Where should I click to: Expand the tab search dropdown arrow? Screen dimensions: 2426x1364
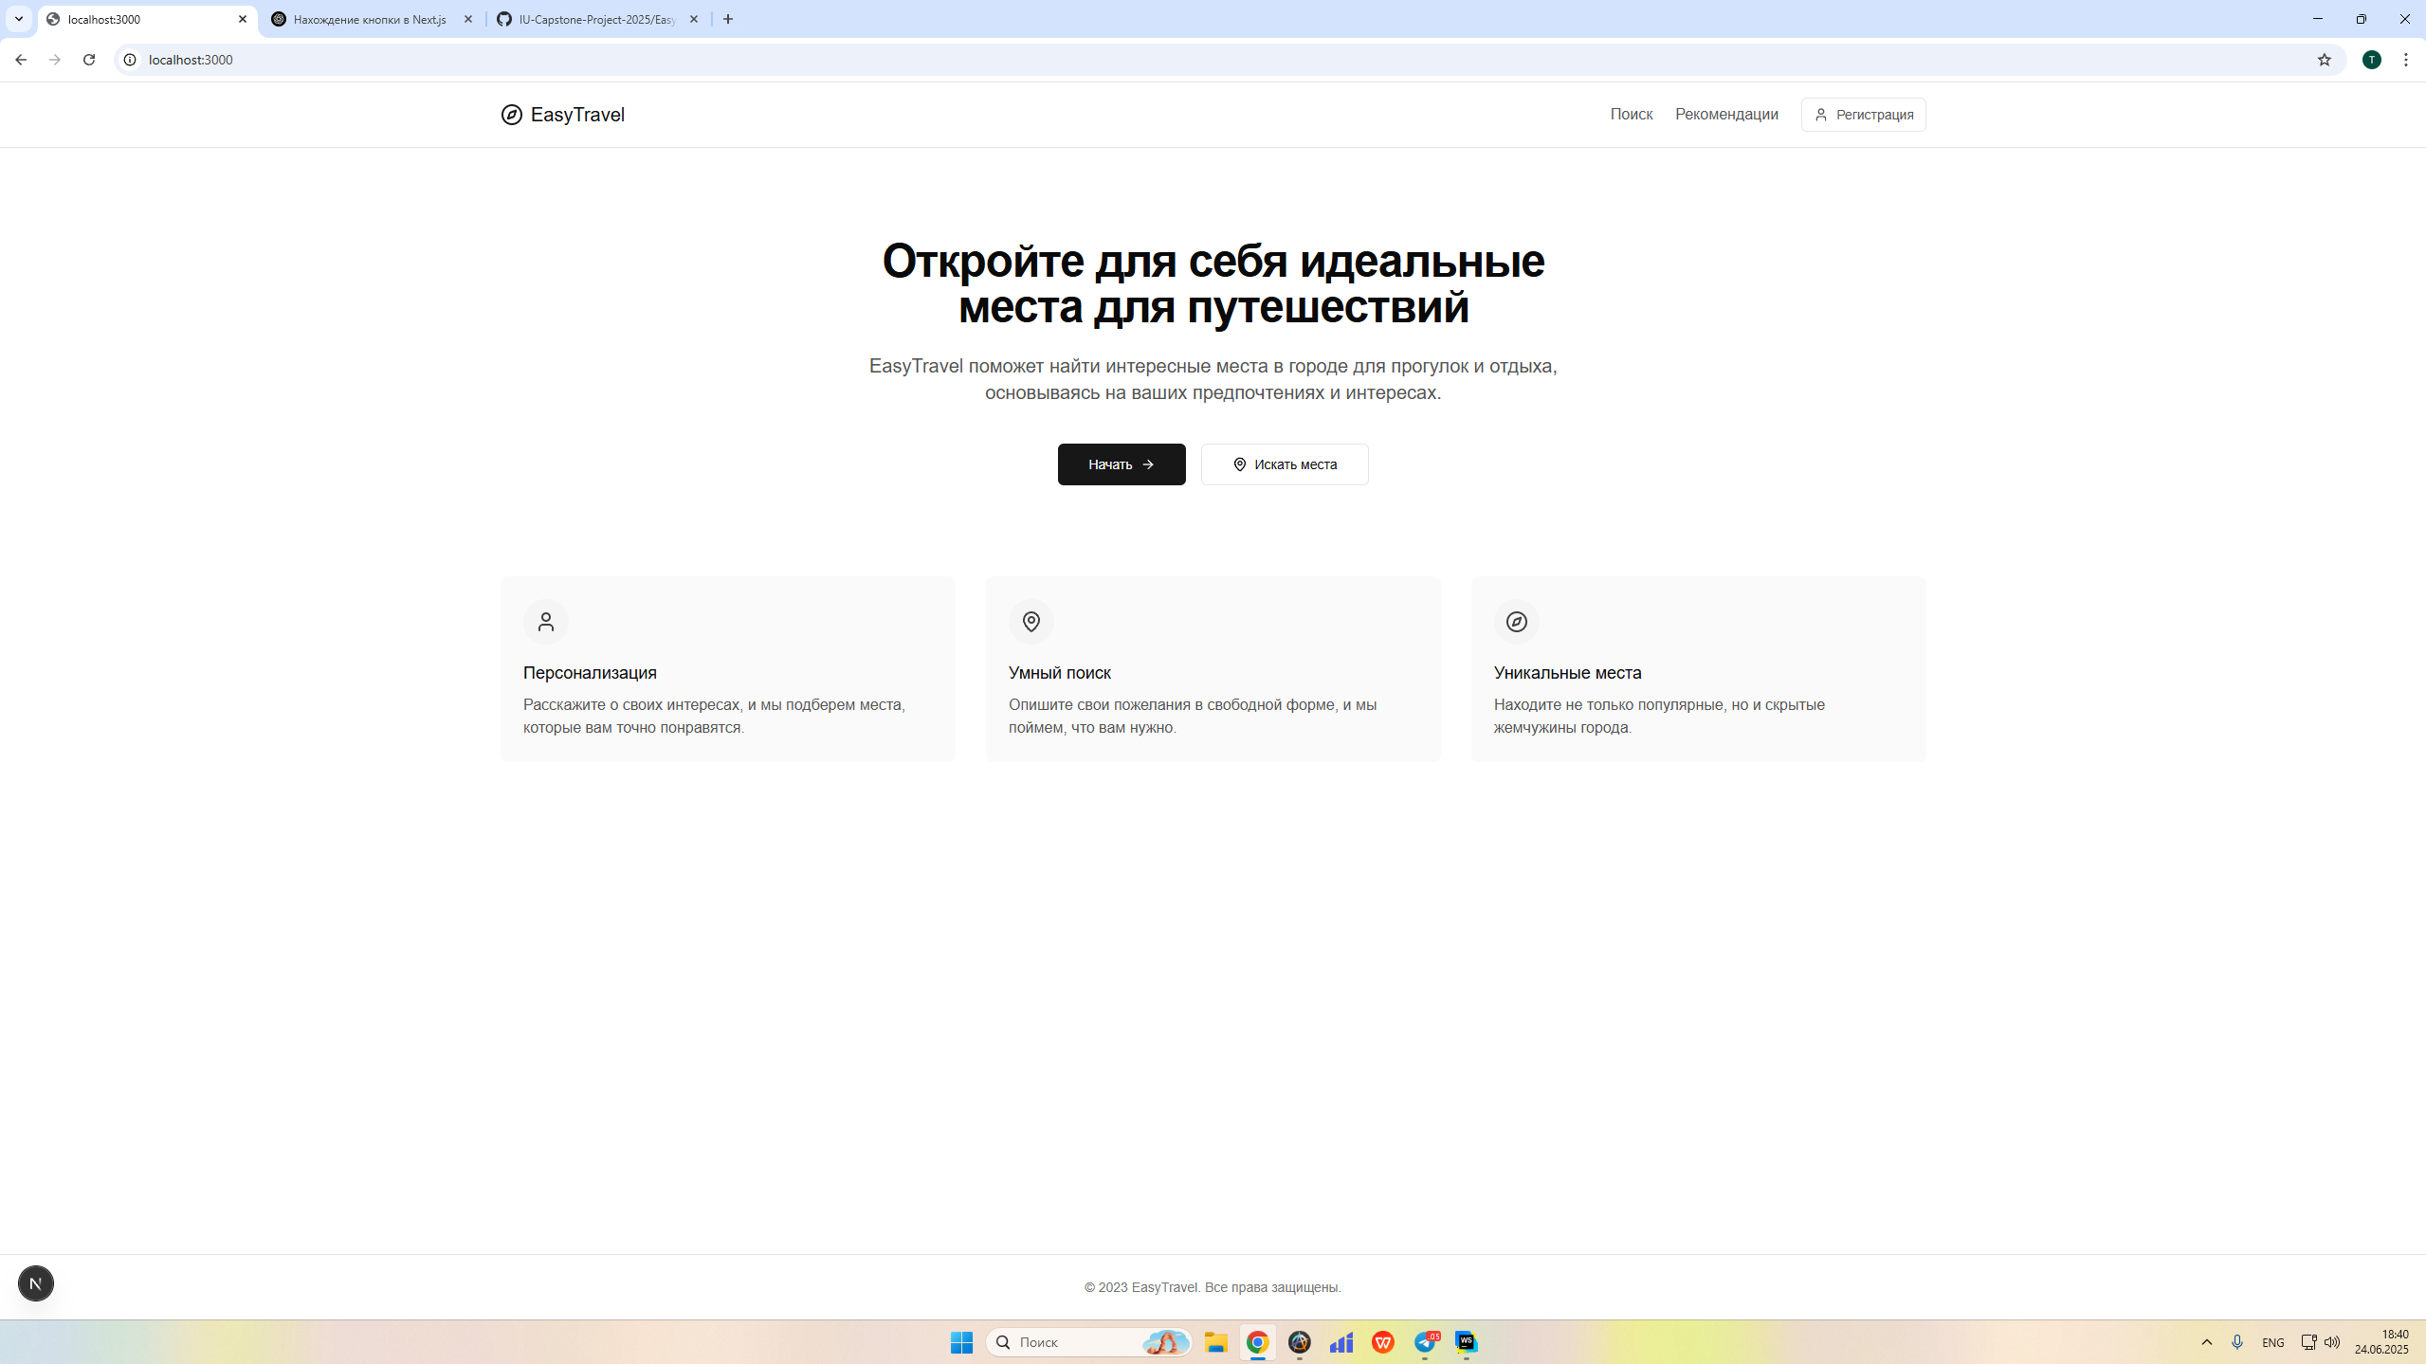tap(19, 19)
